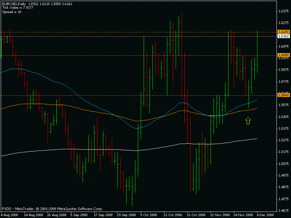Click the "4 Dec 2008" date label
This screenshot has height=218, width=291.
pyautogui.click(x=265, y=215)
